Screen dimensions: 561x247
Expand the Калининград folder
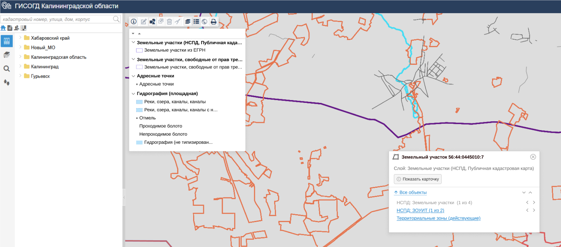click(20, 66)
